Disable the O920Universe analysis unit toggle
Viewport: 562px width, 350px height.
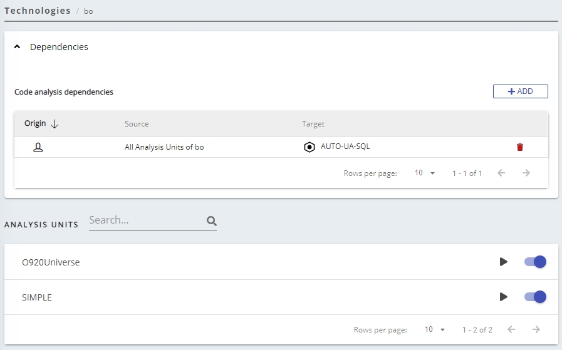point(535,262)
